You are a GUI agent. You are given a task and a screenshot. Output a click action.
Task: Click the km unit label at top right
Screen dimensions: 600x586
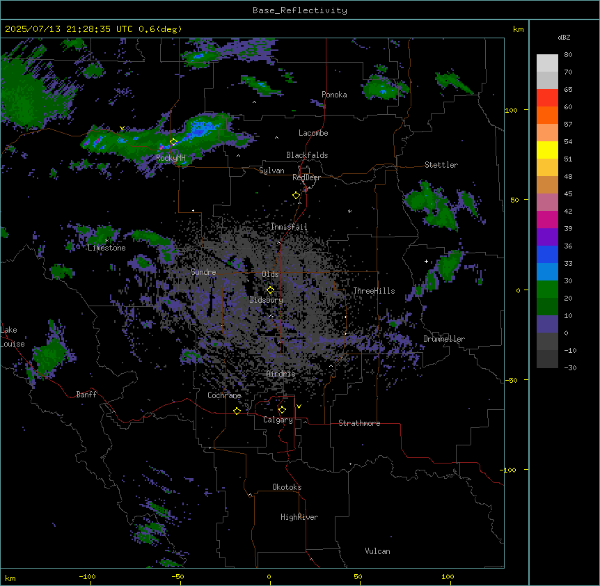[518, 29]
